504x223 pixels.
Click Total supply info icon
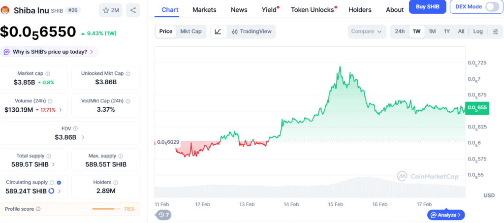click(49, 156)
